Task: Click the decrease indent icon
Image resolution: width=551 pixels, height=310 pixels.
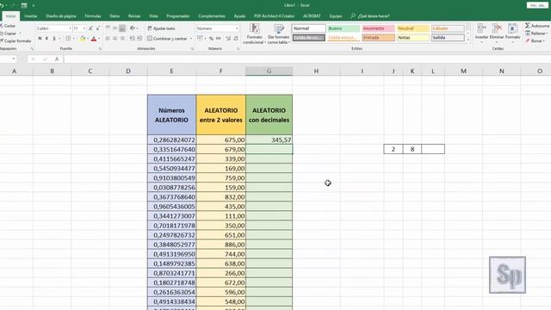Action: pos(132,38)
